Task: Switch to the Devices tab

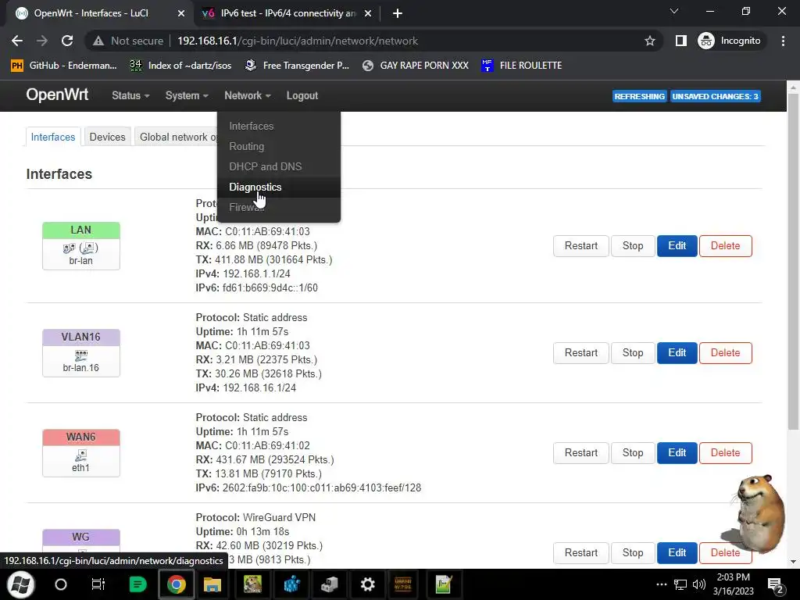Action: click(107, 137)
